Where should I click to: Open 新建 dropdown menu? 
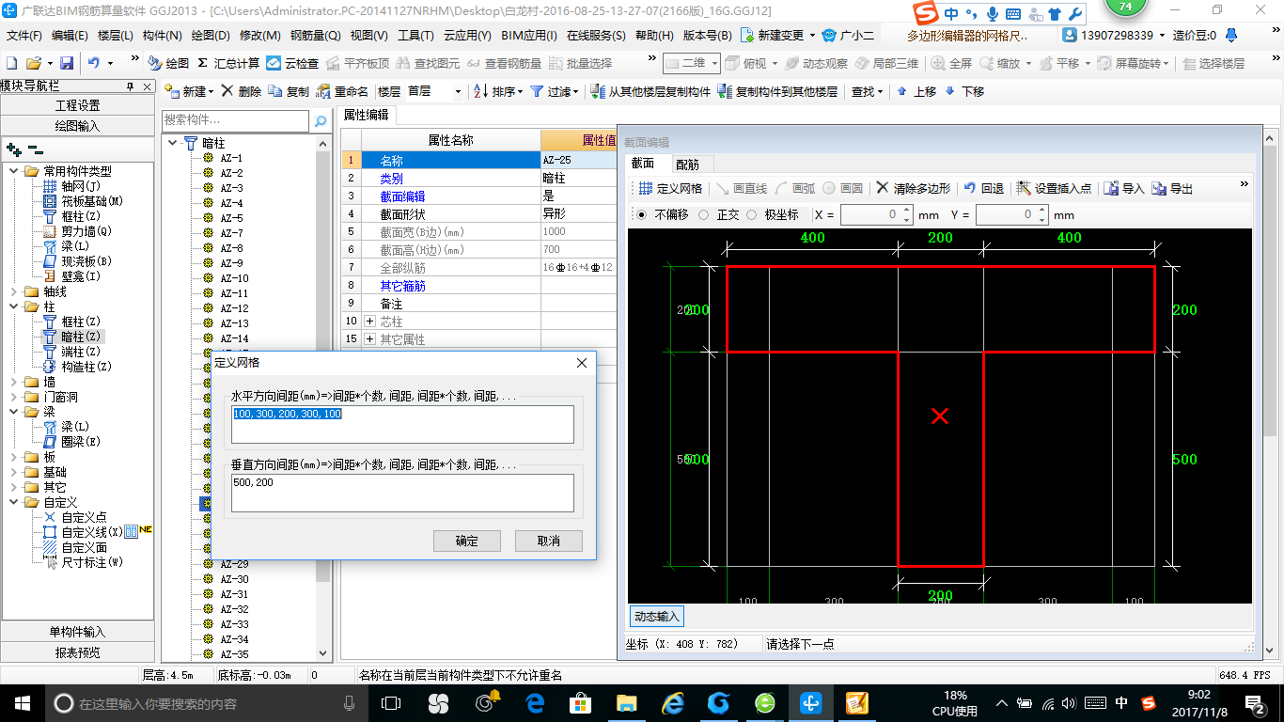pyautogui.click(x=190, y=91)
